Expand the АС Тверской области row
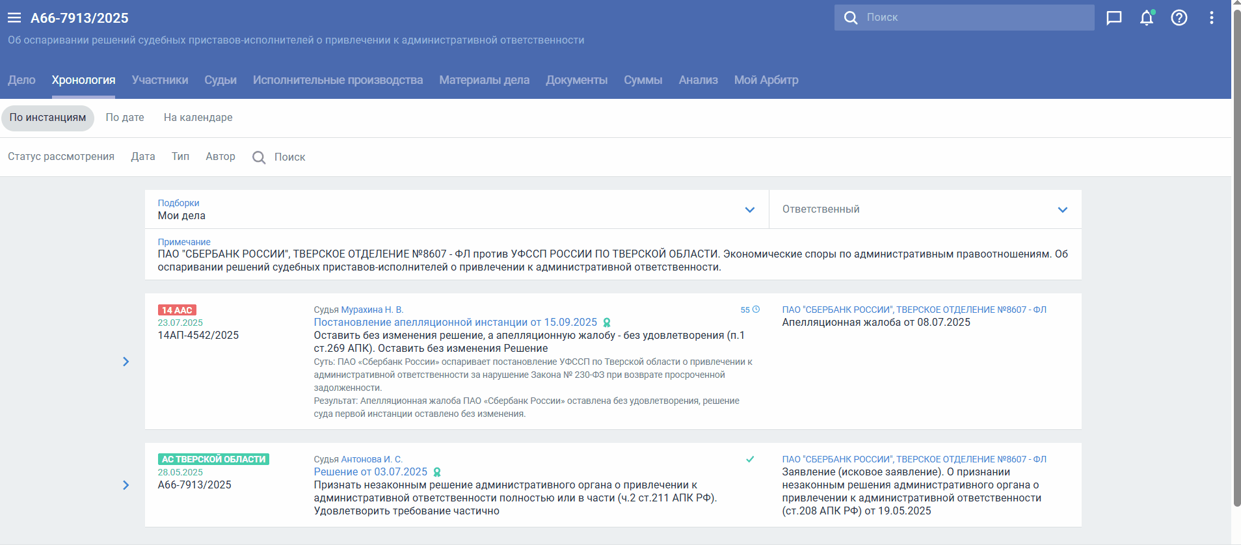This screenshot has height=545, width=1241. click(x=126, y=485)
